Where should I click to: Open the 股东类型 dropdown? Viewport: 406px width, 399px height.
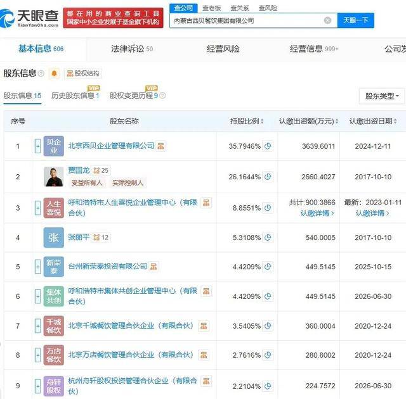tap(383, 96)
